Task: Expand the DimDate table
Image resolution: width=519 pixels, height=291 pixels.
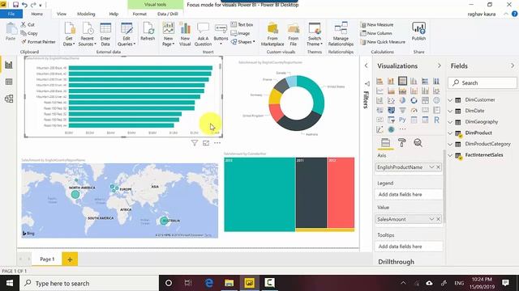Action: click(450, 112)
